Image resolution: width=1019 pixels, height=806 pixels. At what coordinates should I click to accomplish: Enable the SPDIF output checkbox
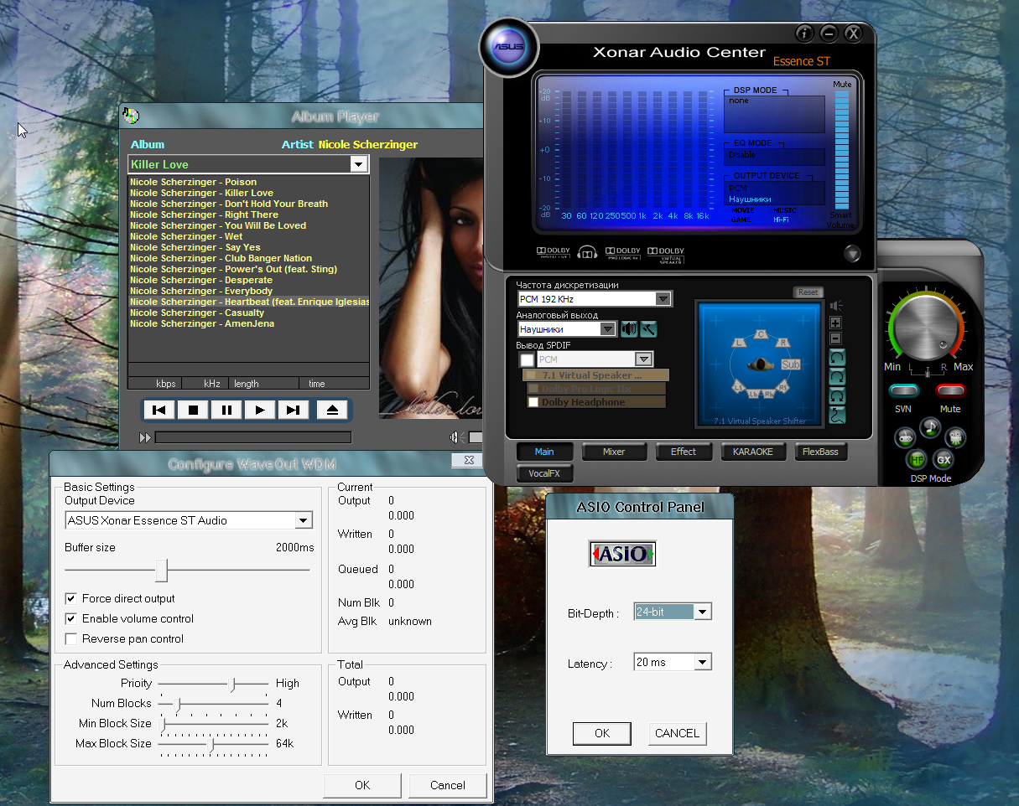[527, 359]
